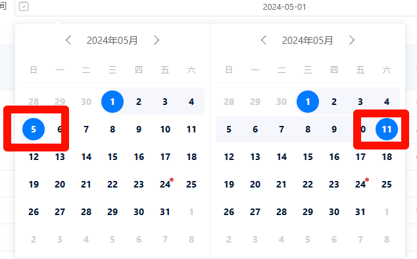
Task: Choose day 15 in right calendar
Action: (308, 157)
